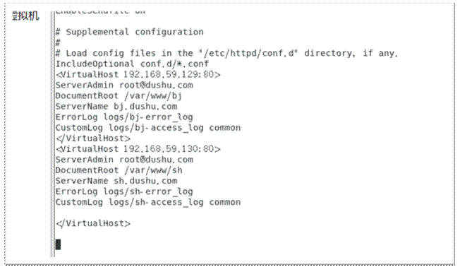This screenshot has width=460, height=272.
Task: Click the first ServerAdmin root@dushu.com line
Action: point(124,85)
